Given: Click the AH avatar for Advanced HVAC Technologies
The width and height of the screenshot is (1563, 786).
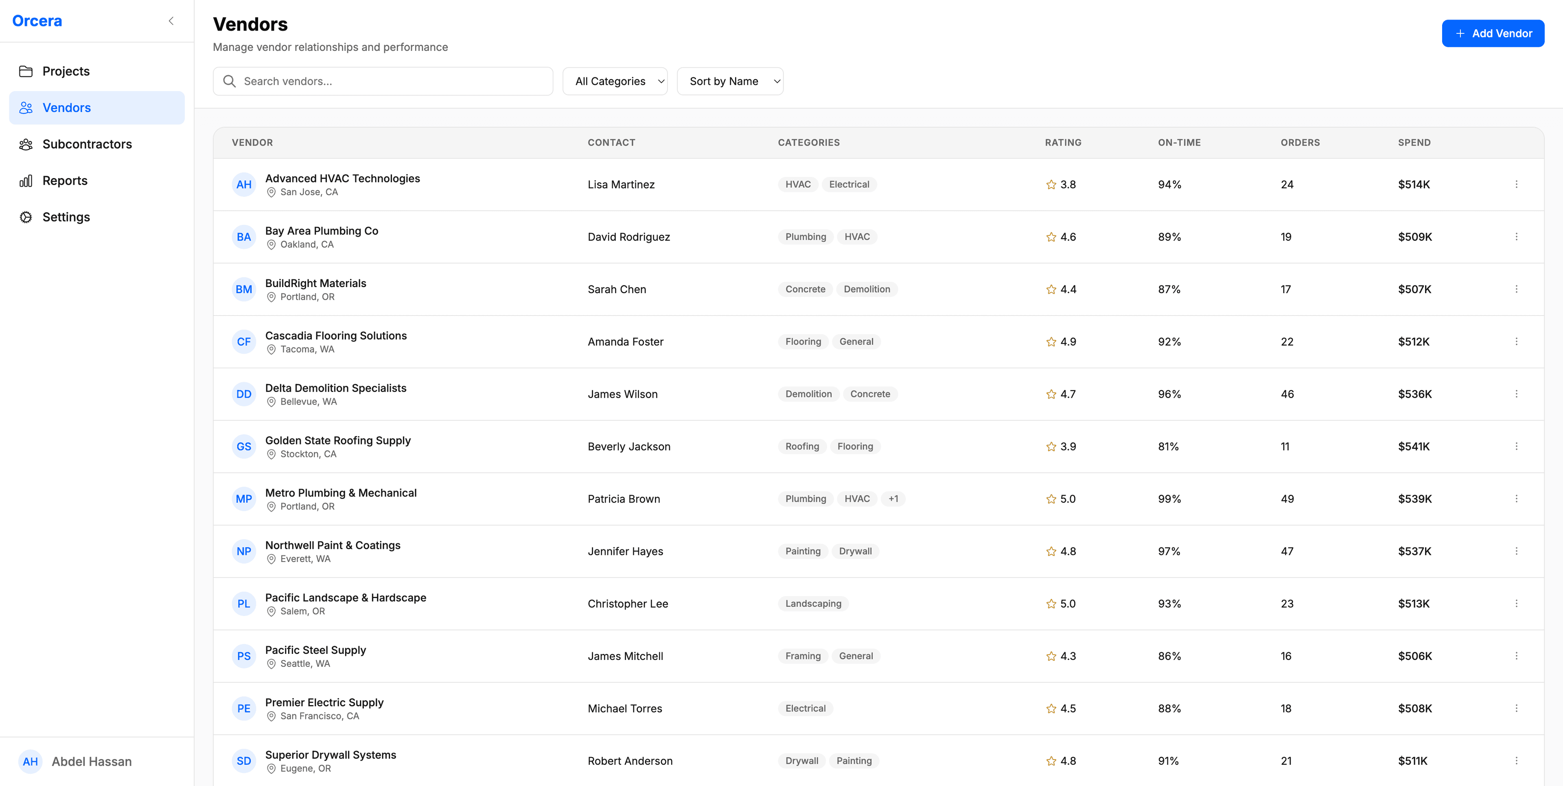Looking at the screenshot, I should 243,184.
